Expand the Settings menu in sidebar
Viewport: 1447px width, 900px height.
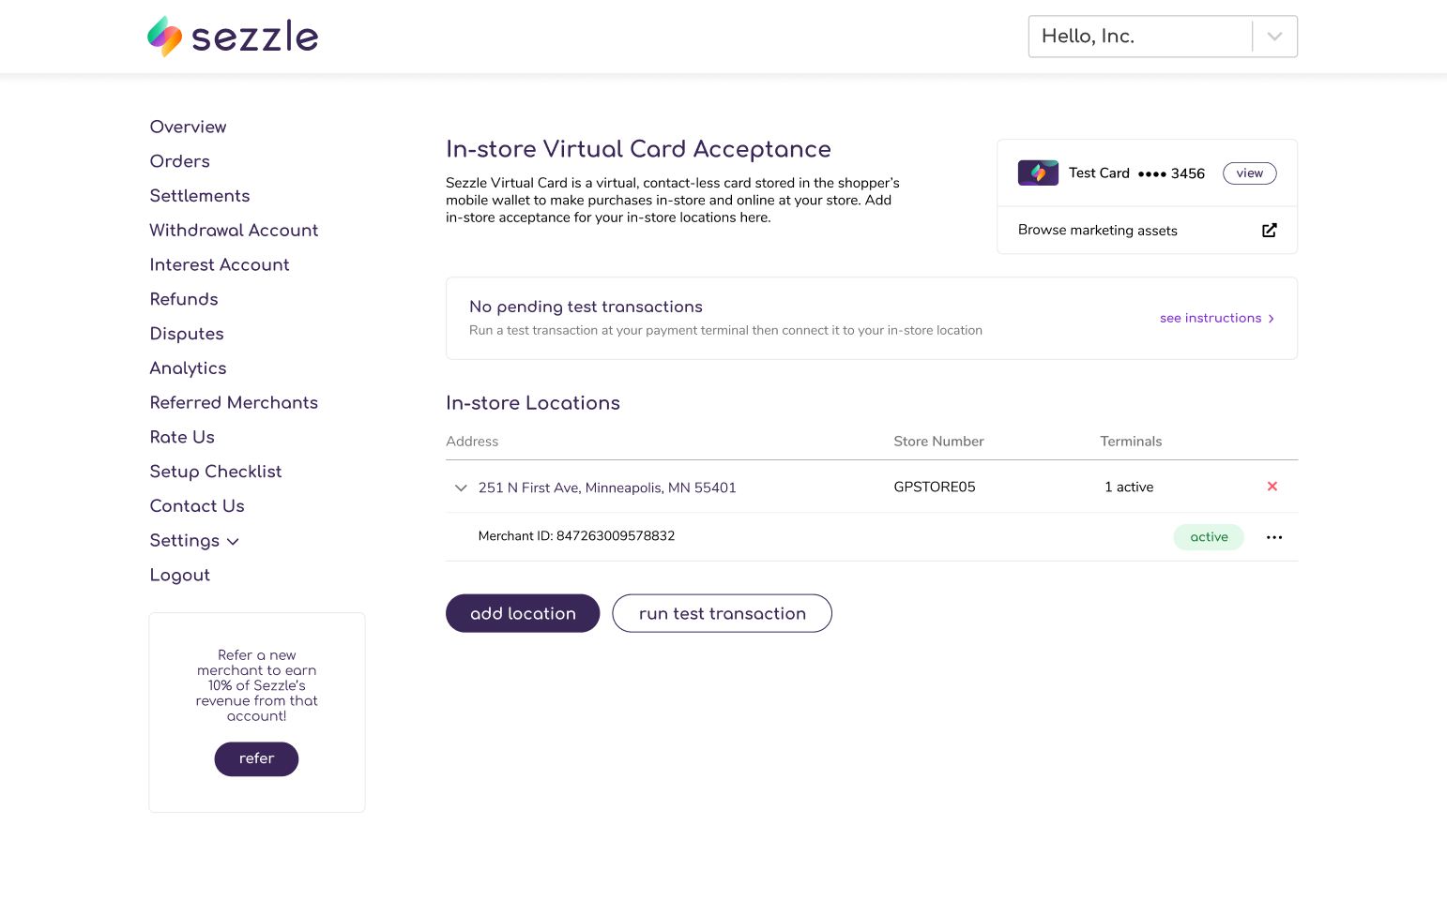coord(194,541)
